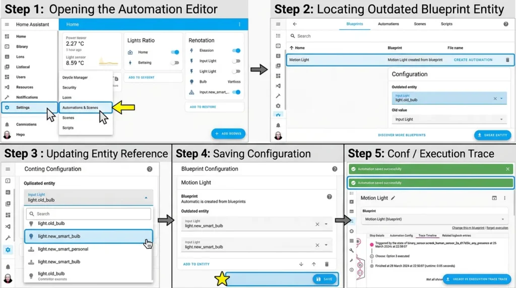
Task: Toggle the Bettsing switch under Lights Ratio
Action: 175,62
